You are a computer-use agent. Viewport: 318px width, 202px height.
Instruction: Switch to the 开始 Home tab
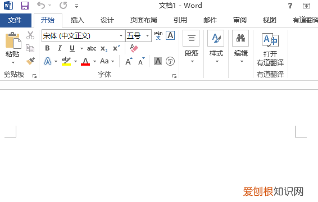pyautogui.click(x=48, y=20)
